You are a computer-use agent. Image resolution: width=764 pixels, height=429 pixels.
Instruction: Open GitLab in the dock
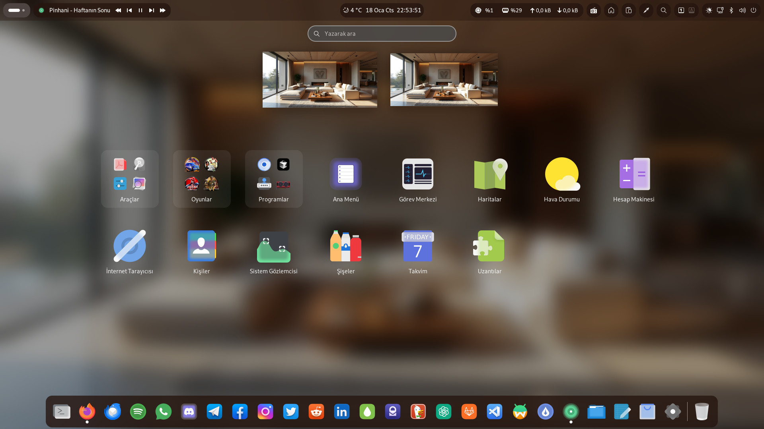[x=469, y=412]
